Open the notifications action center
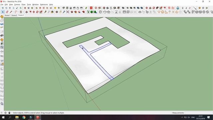 209,117
